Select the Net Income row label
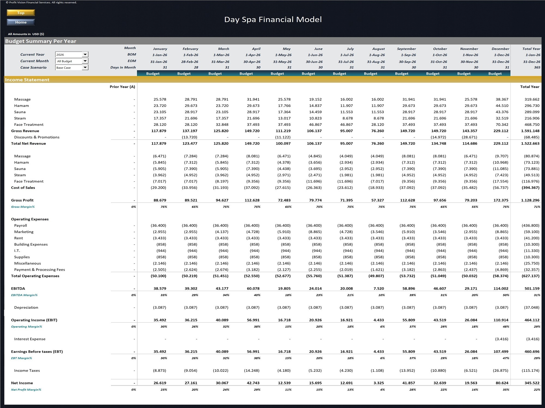 pos(22,383)
